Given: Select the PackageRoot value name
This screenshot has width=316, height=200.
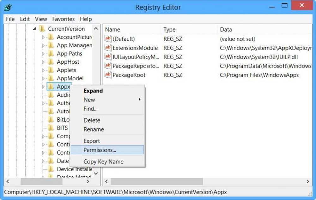Looking at the screenshot, I should (x=129, y=75).
